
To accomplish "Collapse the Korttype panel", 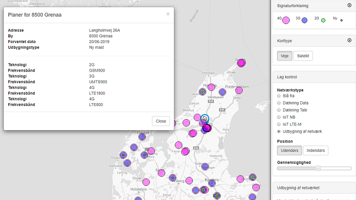I will pyautogui.click(x=350, y=41).
